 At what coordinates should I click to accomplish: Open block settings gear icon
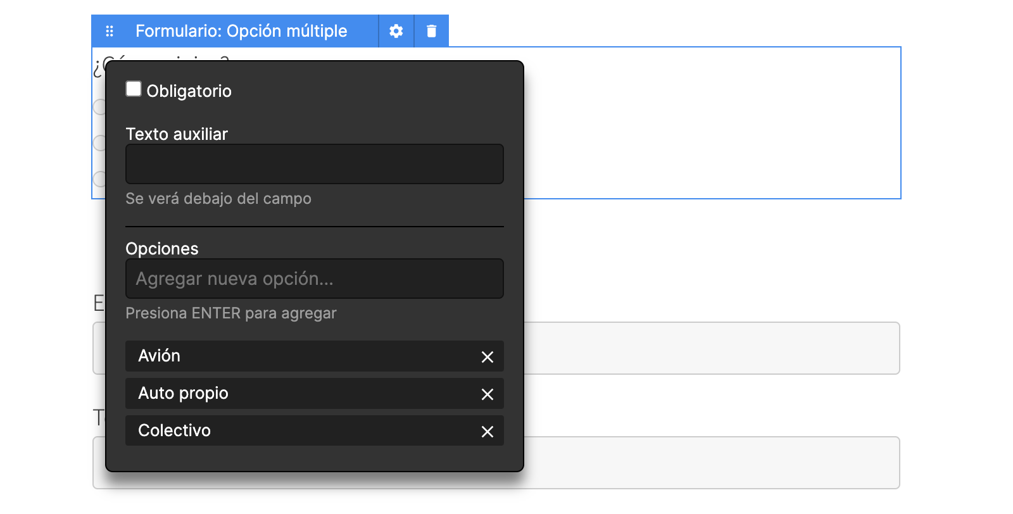click(x=396, y=31)
